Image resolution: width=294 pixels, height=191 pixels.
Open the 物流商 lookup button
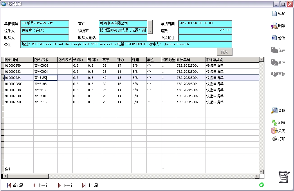tap(150, 30)
